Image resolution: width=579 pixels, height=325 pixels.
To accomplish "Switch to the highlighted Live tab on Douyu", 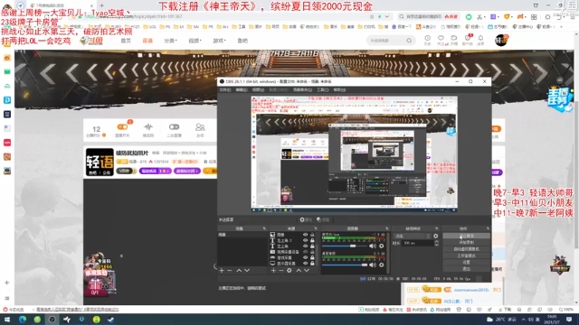I will (147, 41).
